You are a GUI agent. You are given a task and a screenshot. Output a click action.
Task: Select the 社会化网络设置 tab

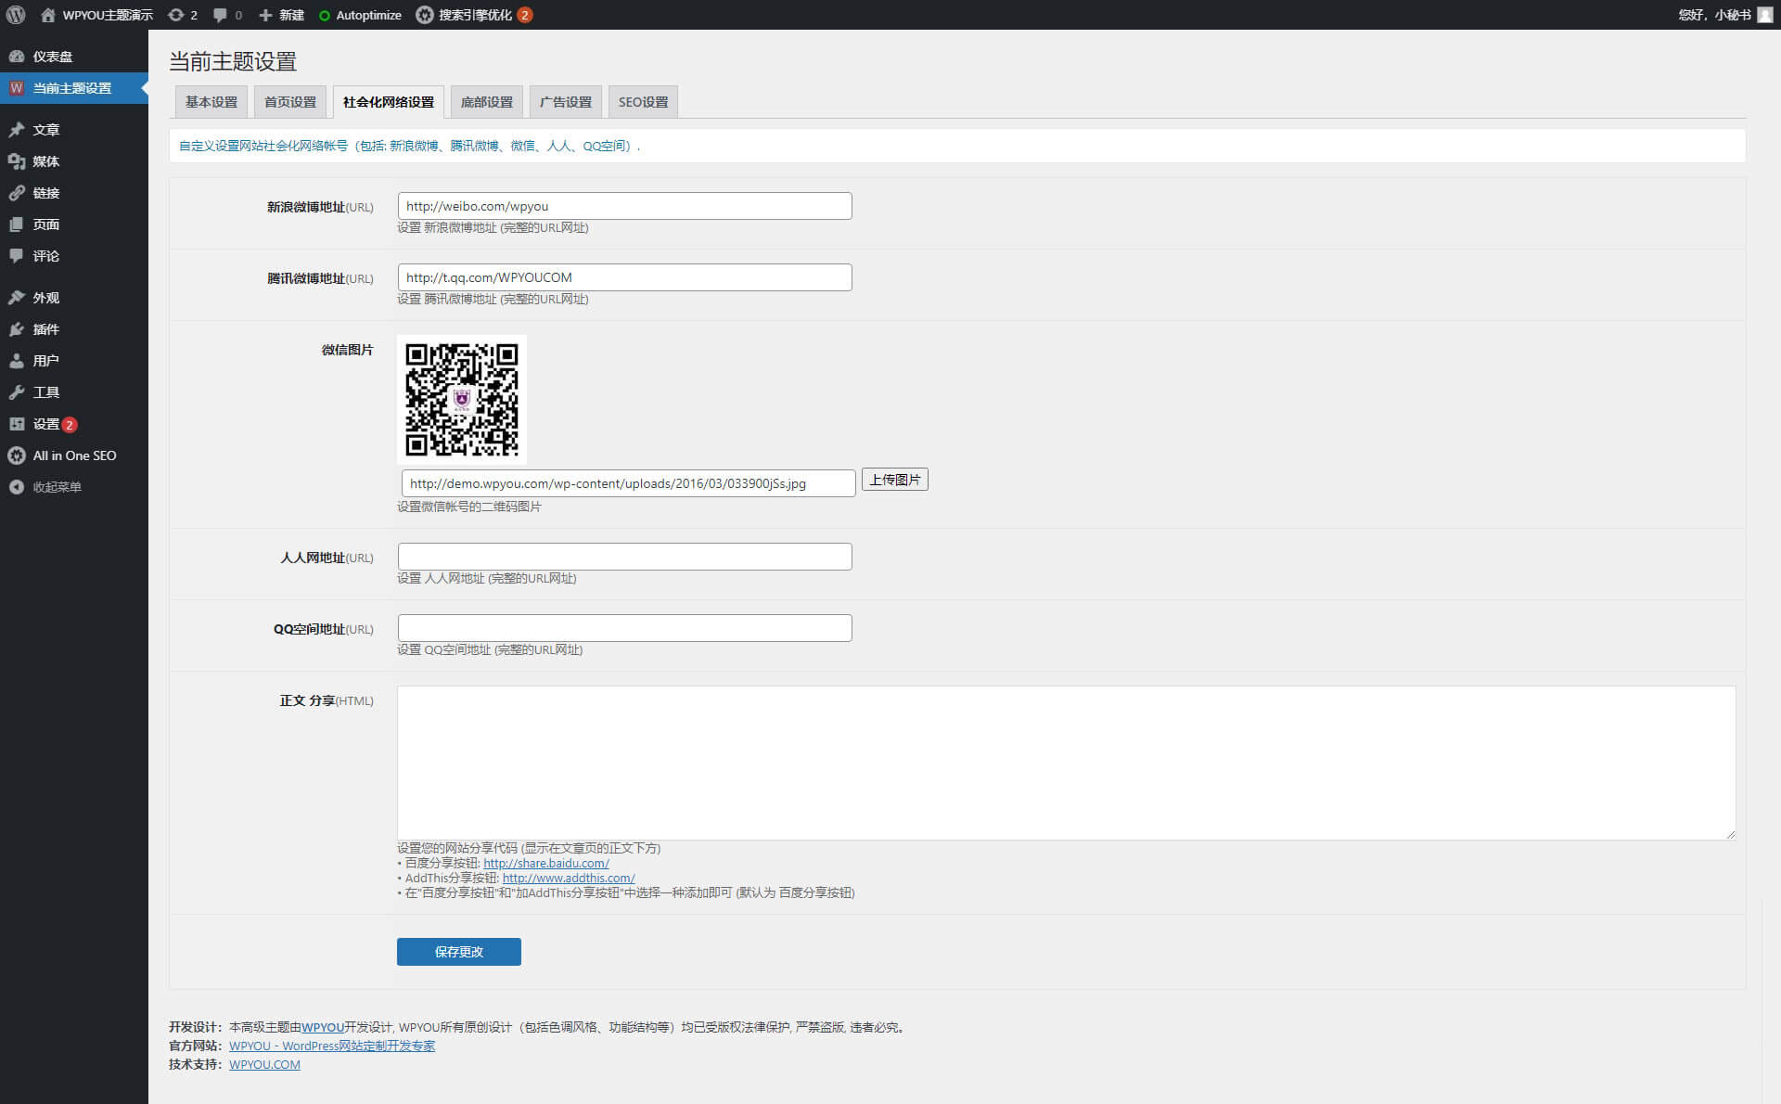tap(389, 102)
